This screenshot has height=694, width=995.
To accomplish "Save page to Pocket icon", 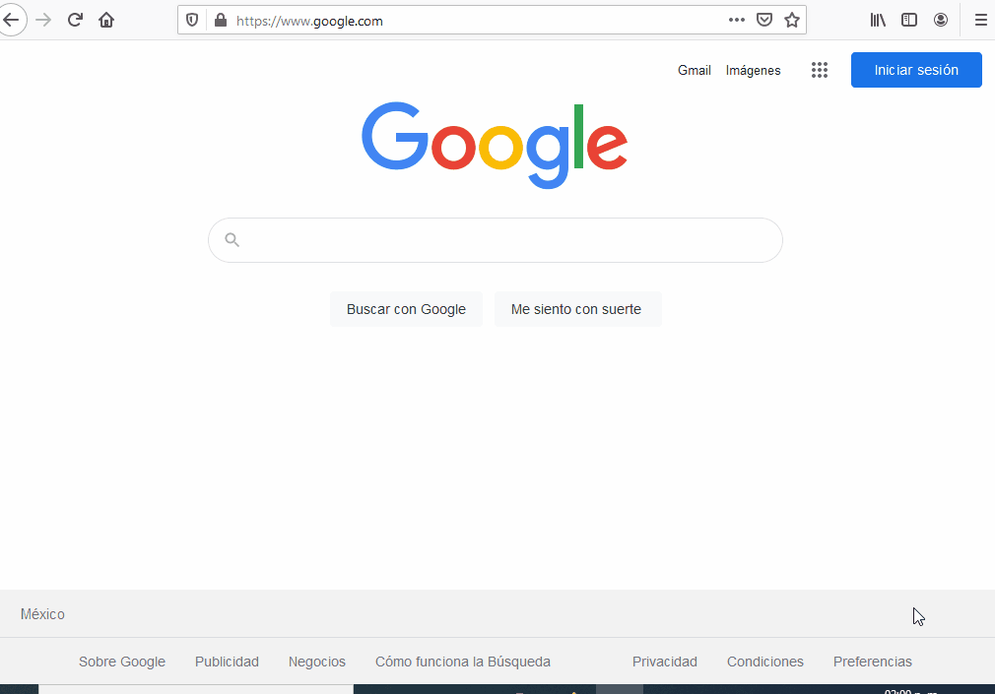I will click(x=764, y=20).
